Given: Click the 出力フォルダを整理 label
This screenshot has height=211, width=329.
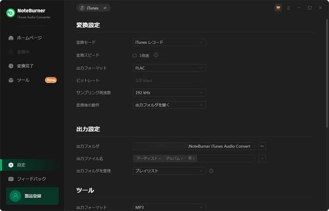Looking at the screenshot, I should click(94, 171).
